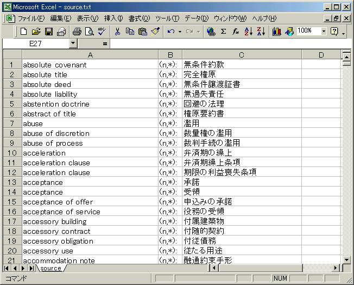Restore the workbook window button
Screen dimensions: 354x285
click(336, 18)
